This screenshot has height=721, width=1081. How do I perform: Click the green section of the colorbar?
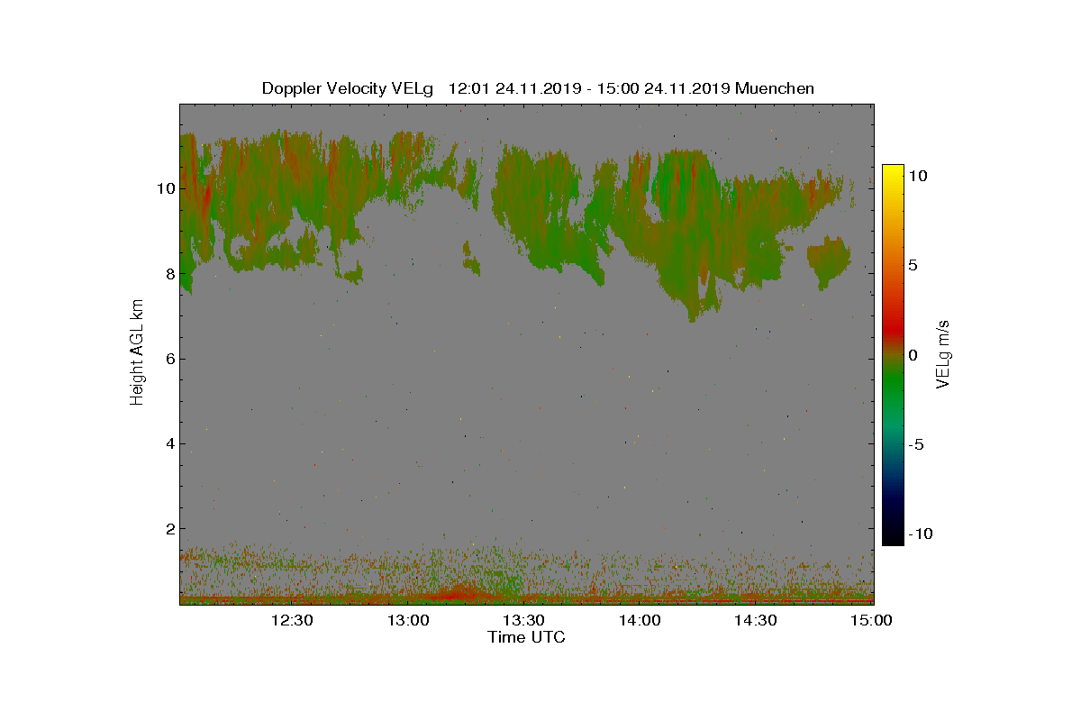coord(893,383)
